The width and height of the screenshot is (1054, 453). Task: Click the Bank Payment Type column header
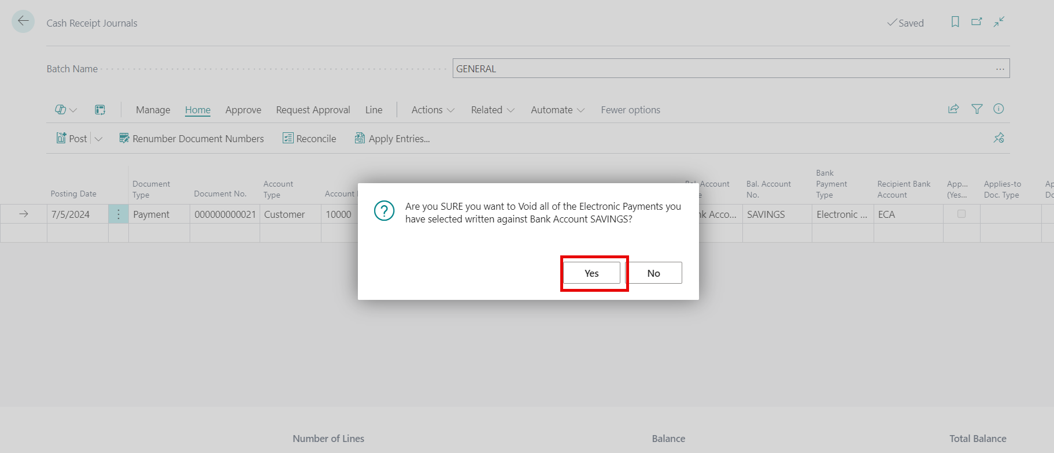point(831,184)
